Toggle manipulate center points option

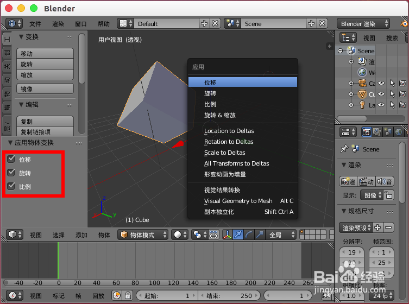[213, 235]
